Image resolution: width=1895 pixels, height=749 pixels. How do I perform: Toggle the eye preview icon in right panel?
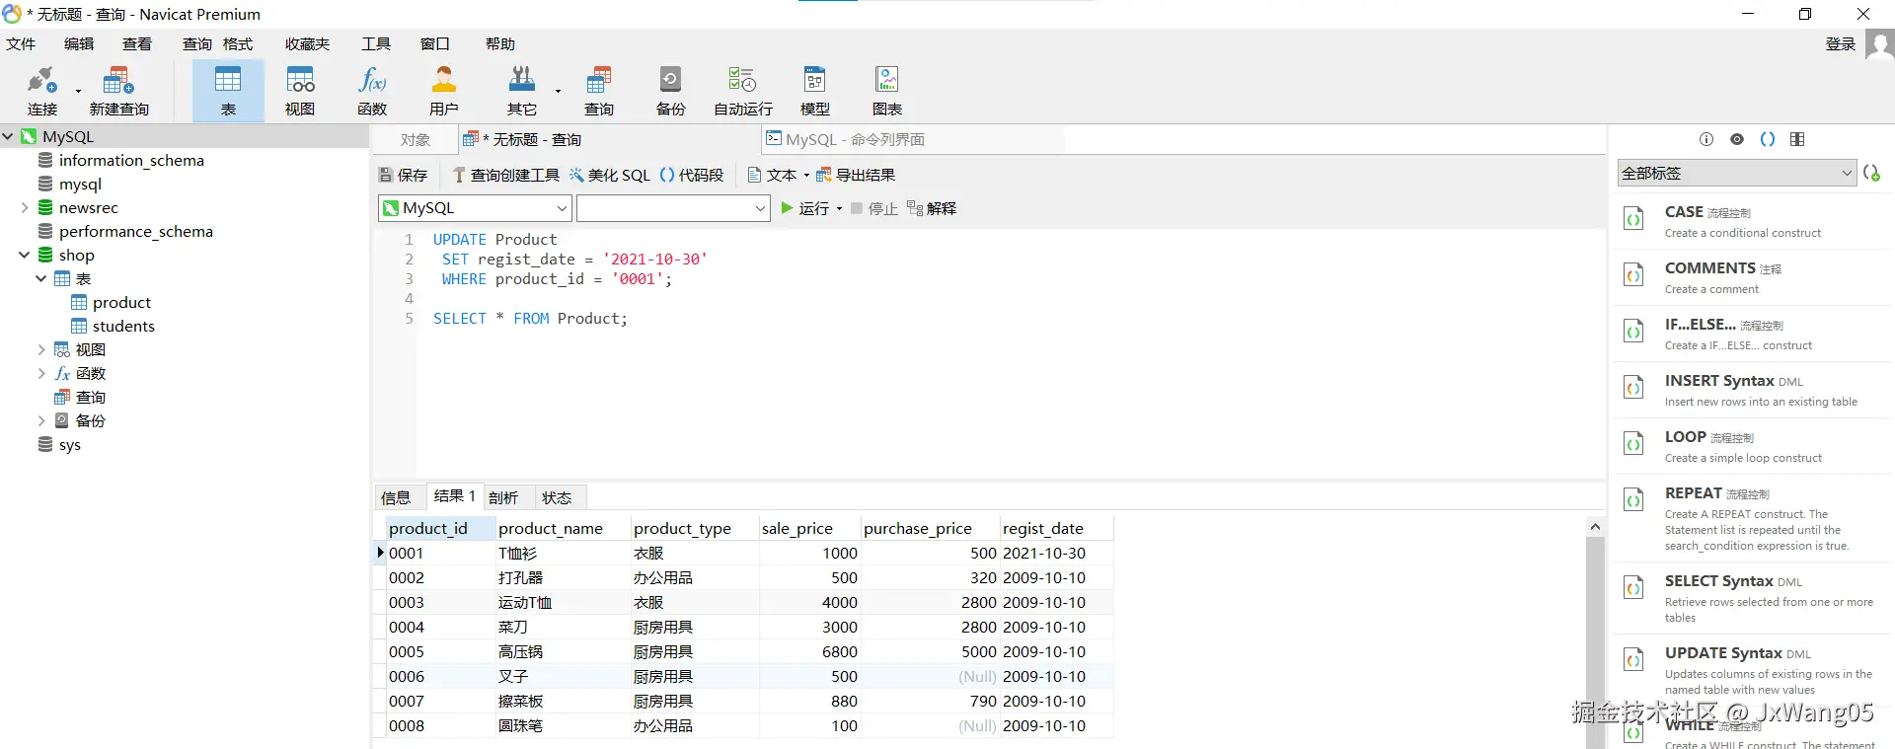(1737, 139)
